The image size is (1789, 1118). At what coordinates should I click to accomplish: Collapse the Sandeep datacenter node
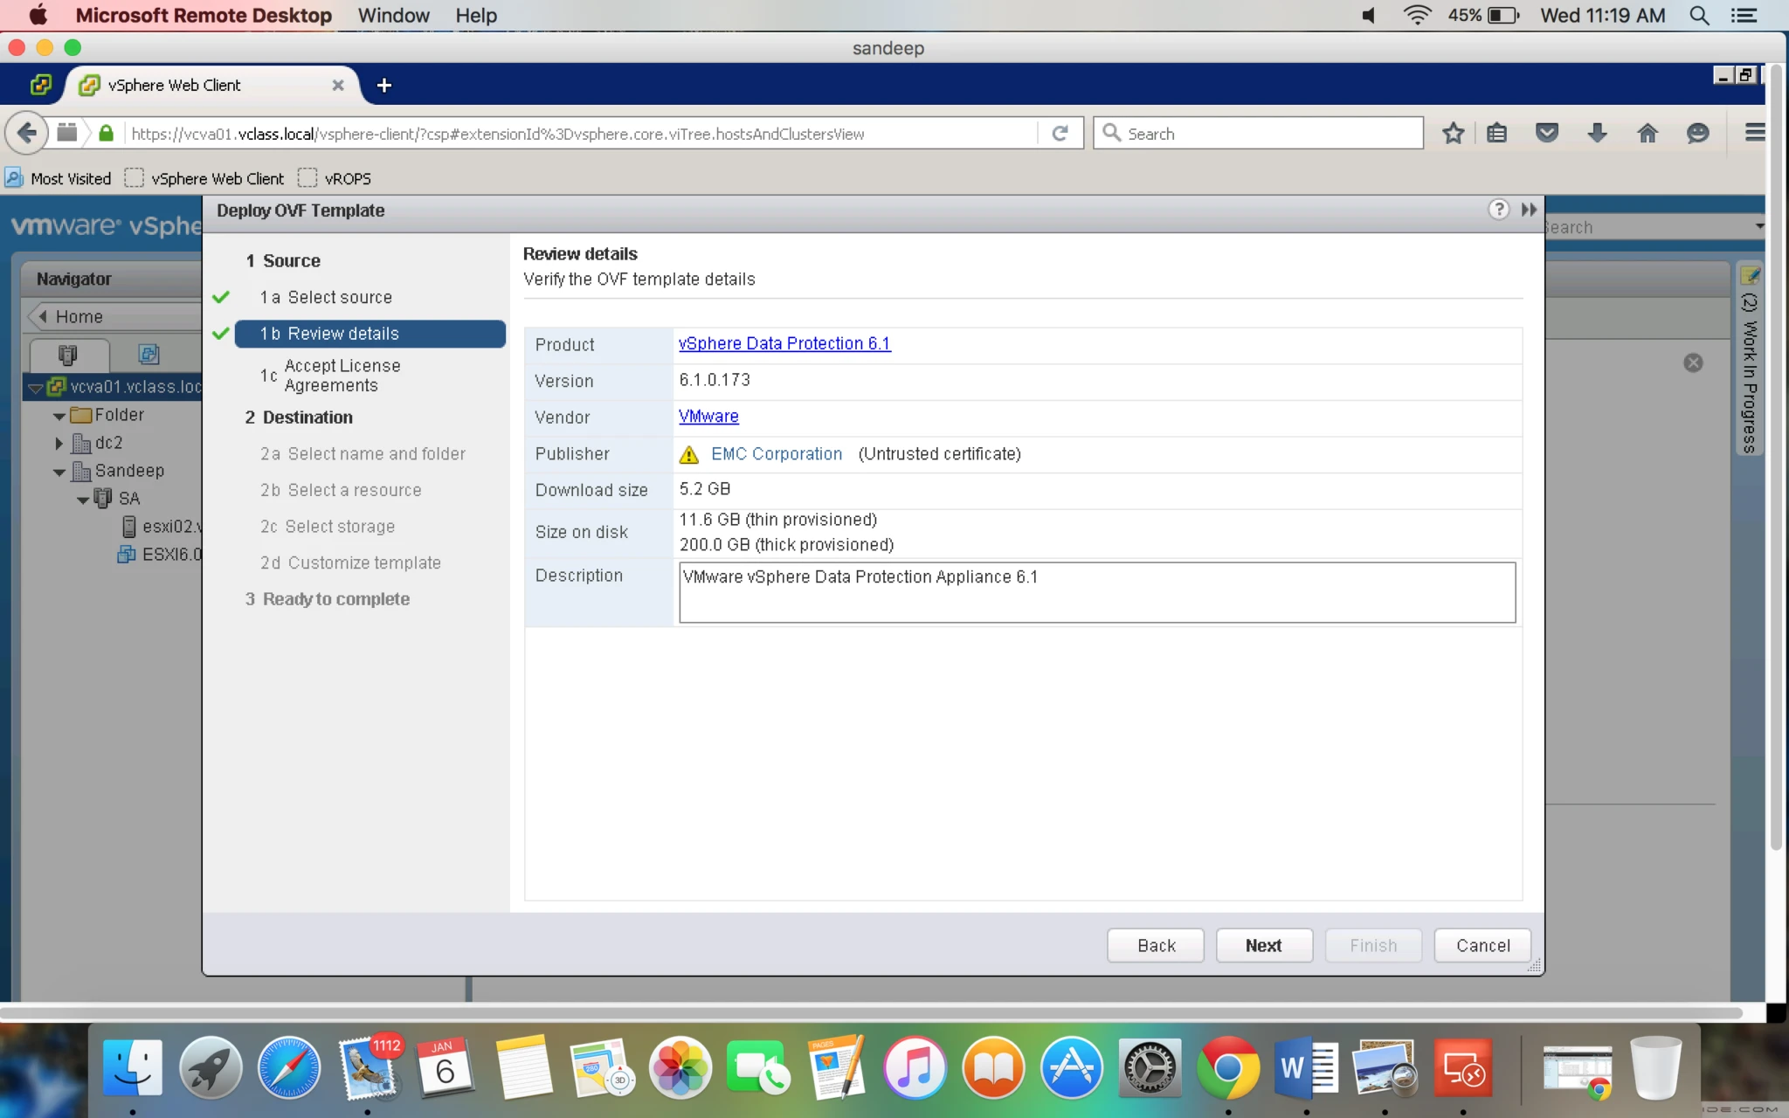[59, 472]
